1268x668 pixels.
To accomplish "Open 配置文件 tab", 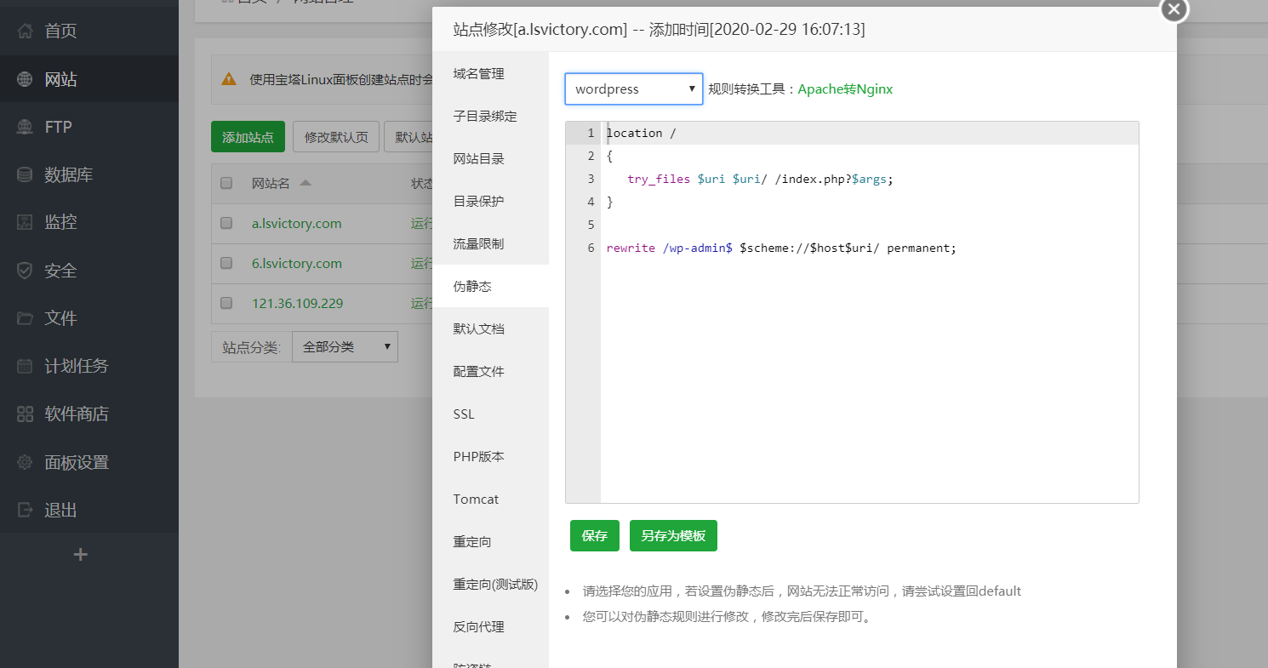I will (490, 372).
